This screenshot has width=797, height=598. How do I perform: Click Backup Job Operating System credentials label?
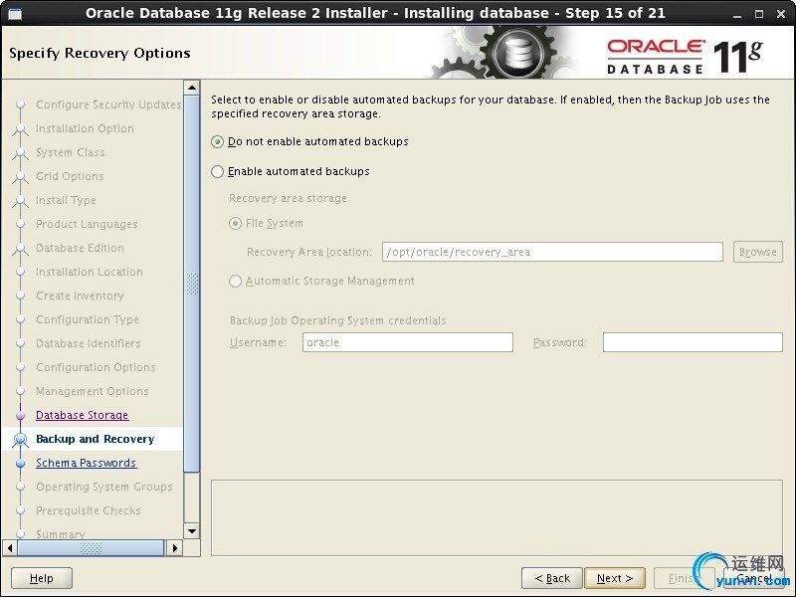pos(338,320)
